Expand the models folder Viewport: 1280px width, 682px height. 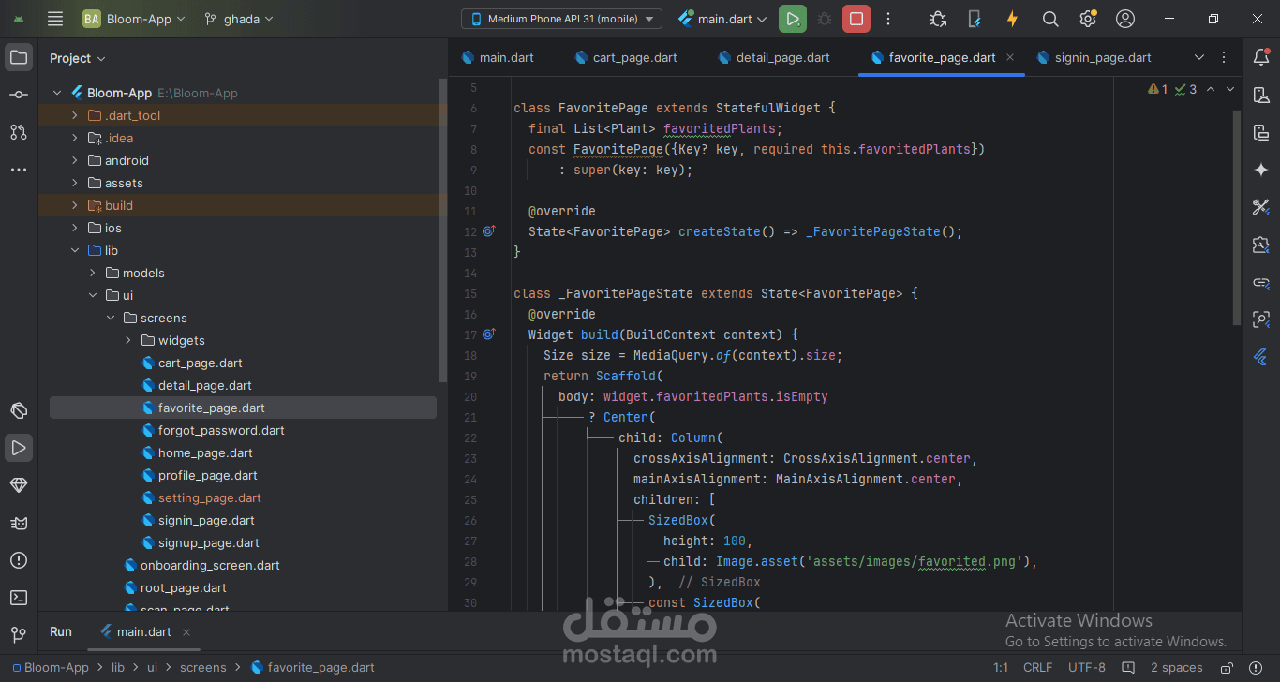(93, 273)
